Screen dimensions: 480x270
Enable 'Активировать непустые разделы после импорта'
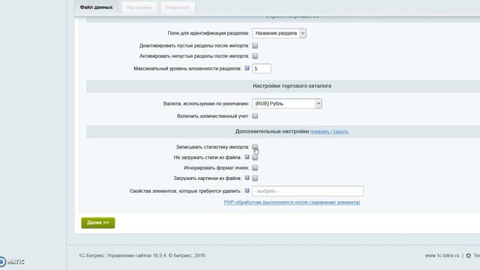(255, 56)
